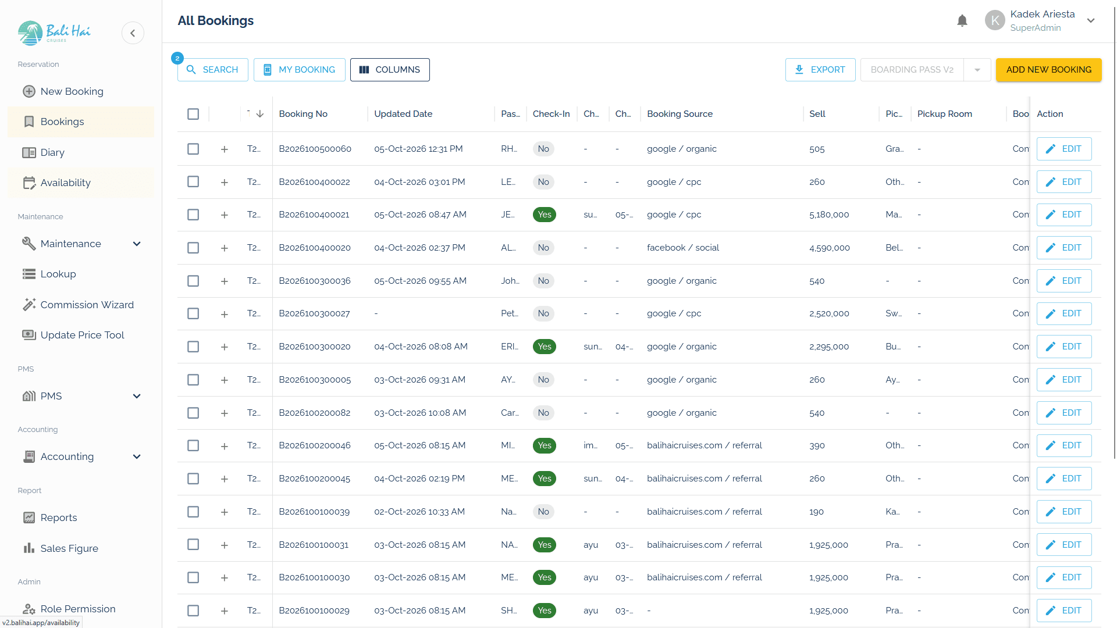
Task: Edit booking B2026100400021
Action: [x=1064, y=215]
